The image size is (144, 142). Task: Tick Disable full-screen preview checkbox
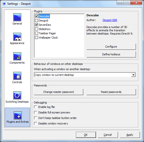click(35, 112)
